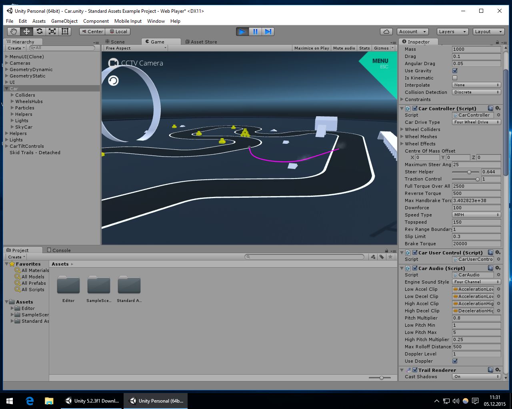Expand Cameras in Hierarchy
Viewport: 512px width, 409px height.
click(x=7, y=63)
